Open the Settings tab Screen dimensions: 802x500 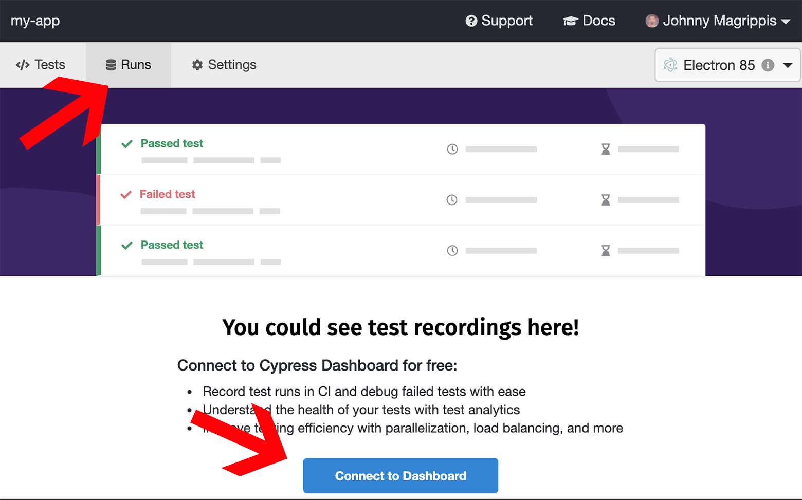(x=225, y=65)
